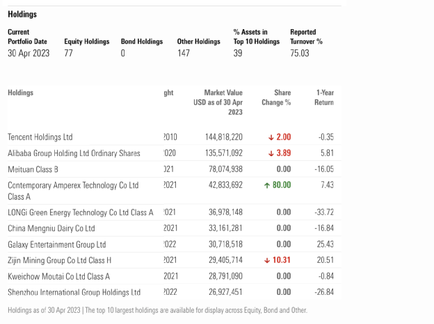This screenshot has height=324, width=434.
Task: Sort by Share Change % column header
Action: [276, 98]
